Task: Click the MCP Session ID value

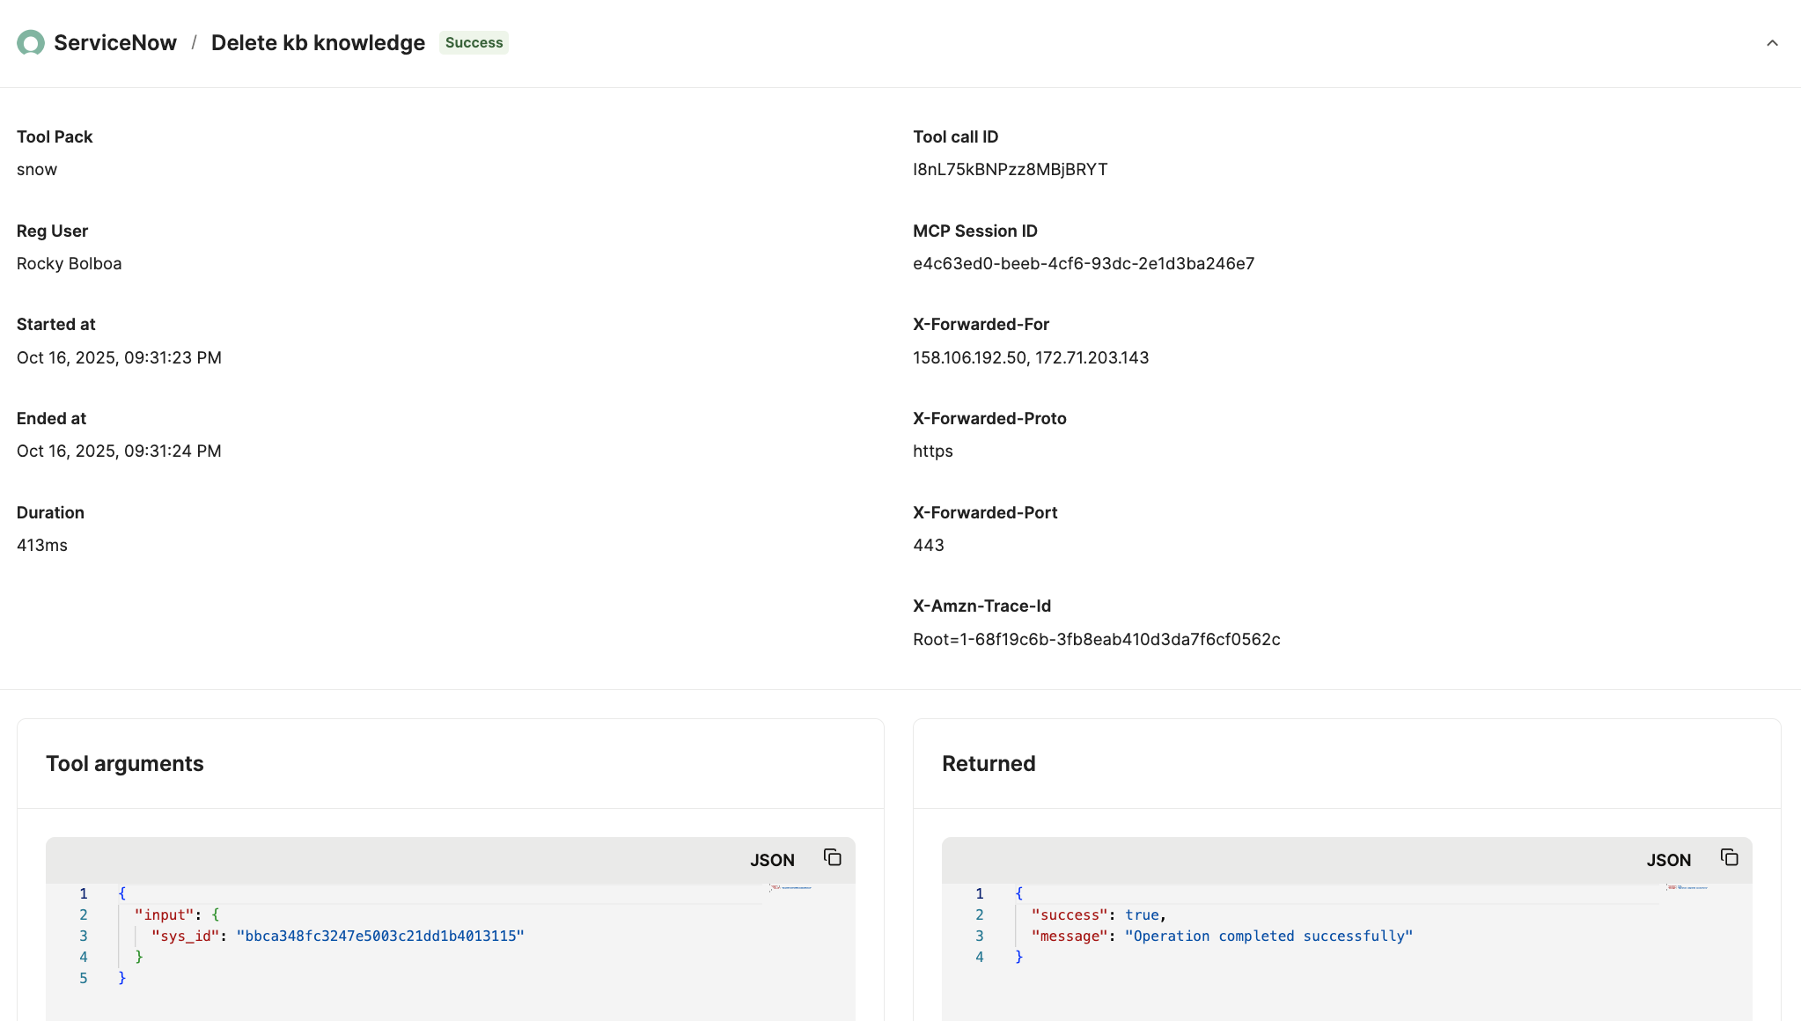Action: point(1083,263)
